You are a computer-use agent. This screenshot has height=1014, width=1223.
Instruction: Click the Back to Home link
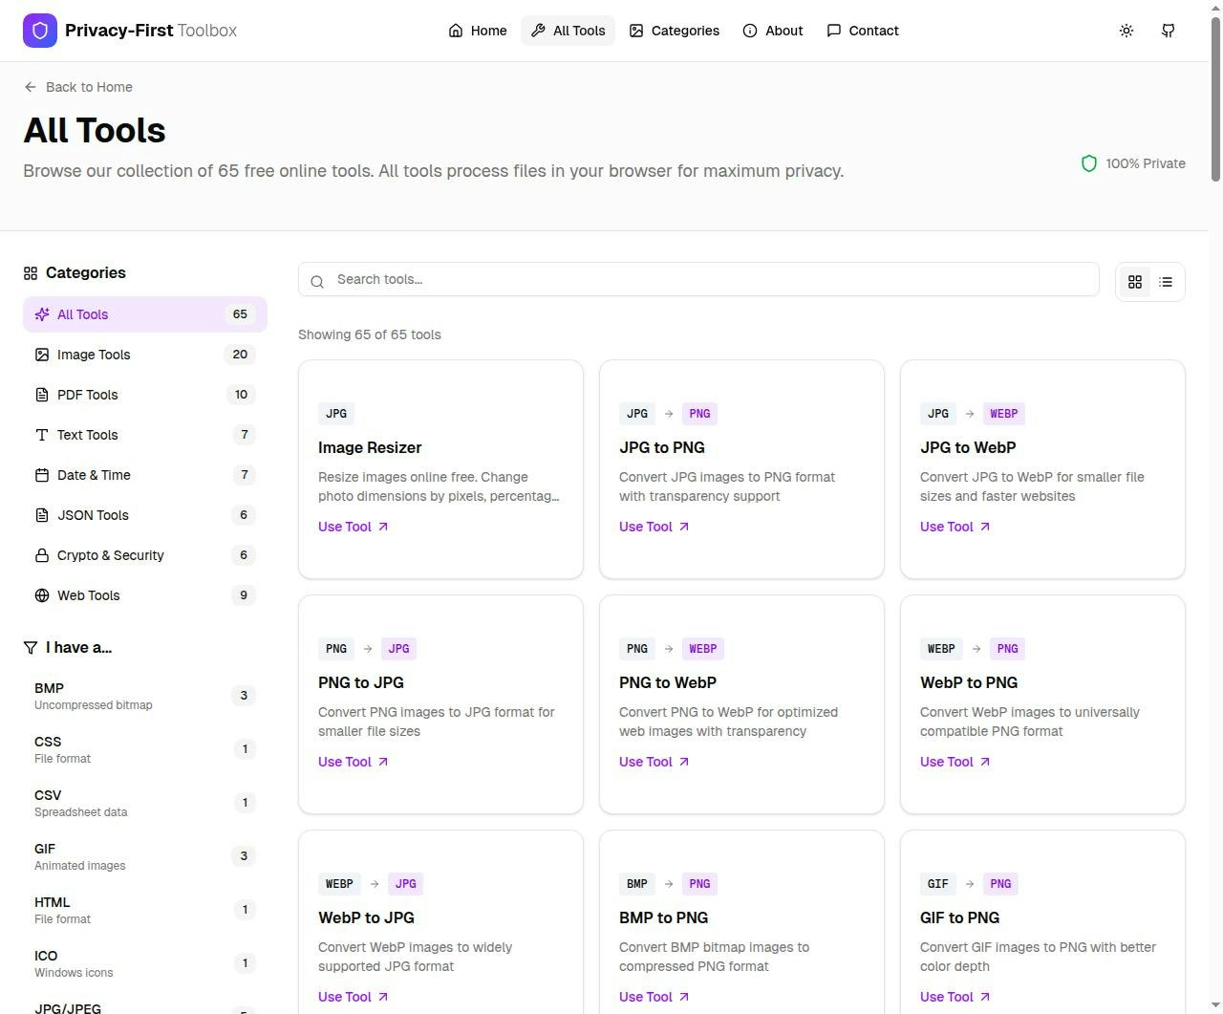(x=77, y=87)
